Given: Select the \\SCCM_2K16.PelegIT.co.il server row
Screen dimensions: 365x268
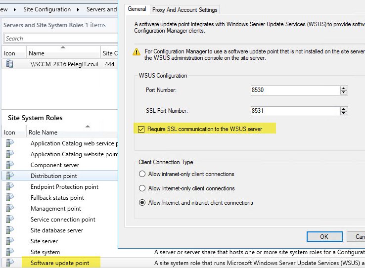Looking at the screenshot, I should point(60,64).
